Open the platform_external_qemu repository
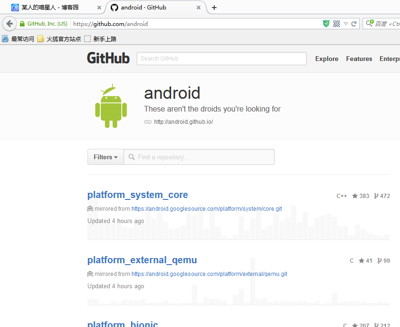The width and height of the screenshot is (400, 327). pos(142,260)
